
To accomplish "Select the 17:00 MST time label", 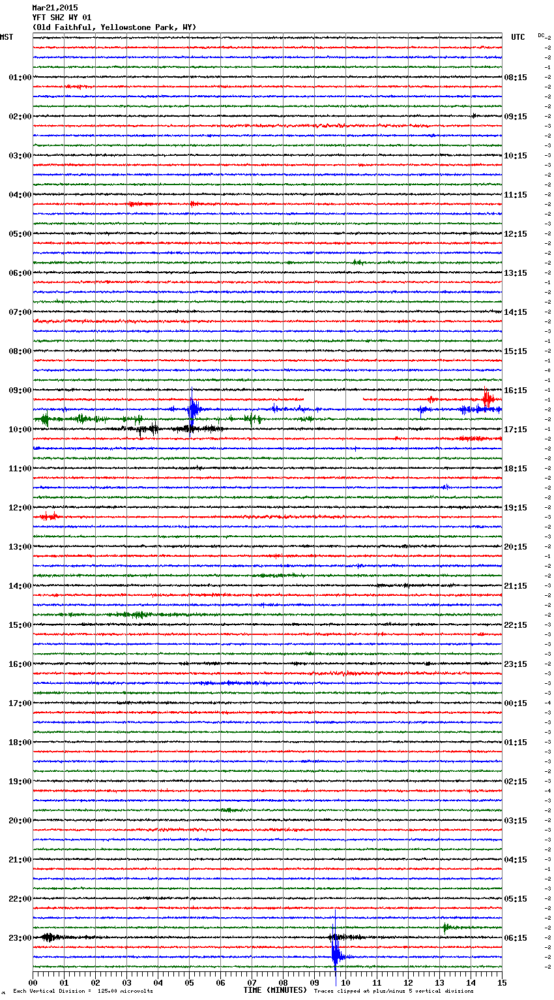I will click(20, 703).
